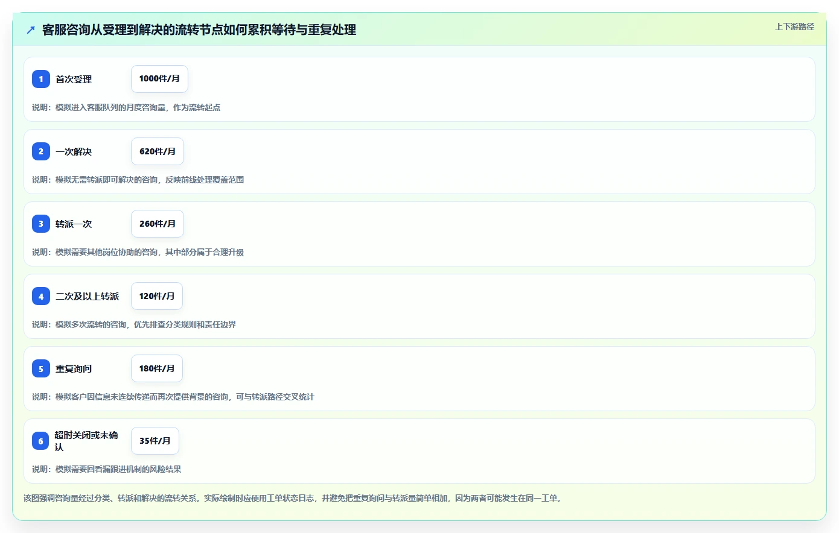Click the 180件/月 value chip
This screenshot has width=839, height=533.
157,368
